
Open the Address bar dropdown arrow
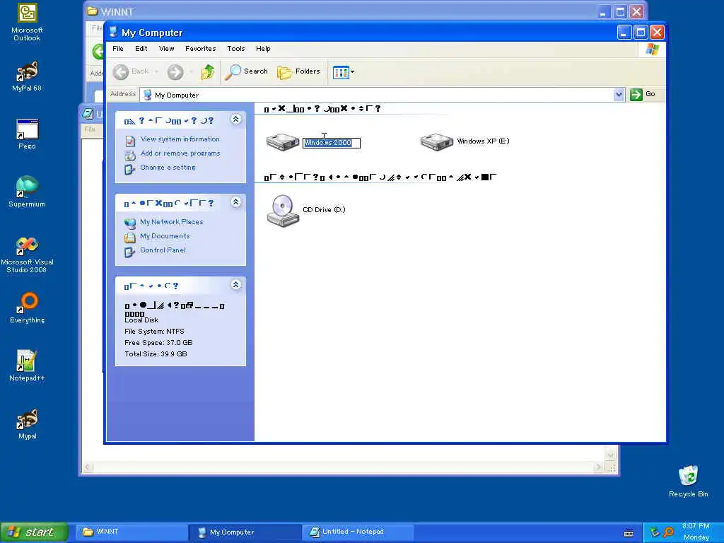619,95
